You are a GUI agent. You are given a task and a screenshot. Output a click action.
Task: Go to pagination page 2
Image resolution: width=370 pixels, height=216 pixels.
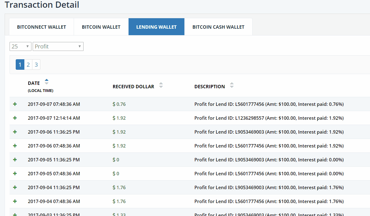pyautogui.click(x=28, y=64)
